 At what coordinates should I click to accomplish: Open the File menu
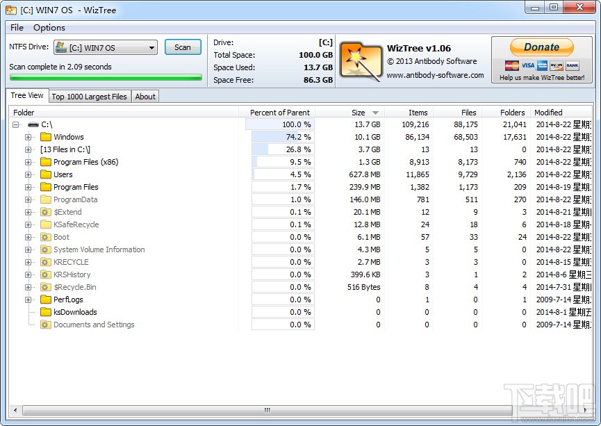click(x=17, y=28)
